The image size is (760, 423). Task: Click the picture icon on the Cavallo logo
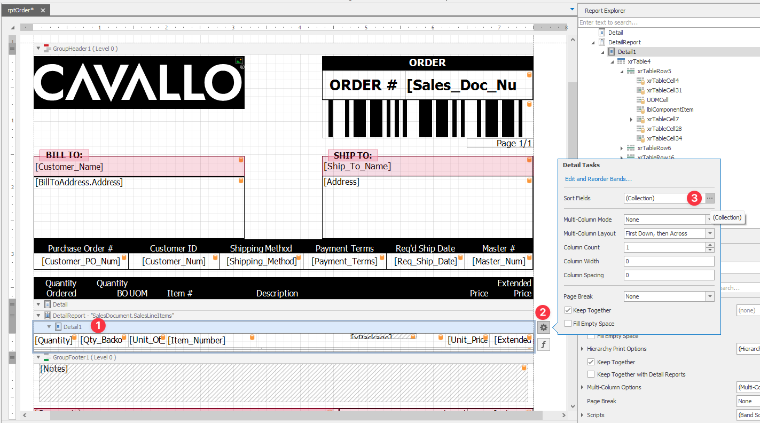[239, 61]
